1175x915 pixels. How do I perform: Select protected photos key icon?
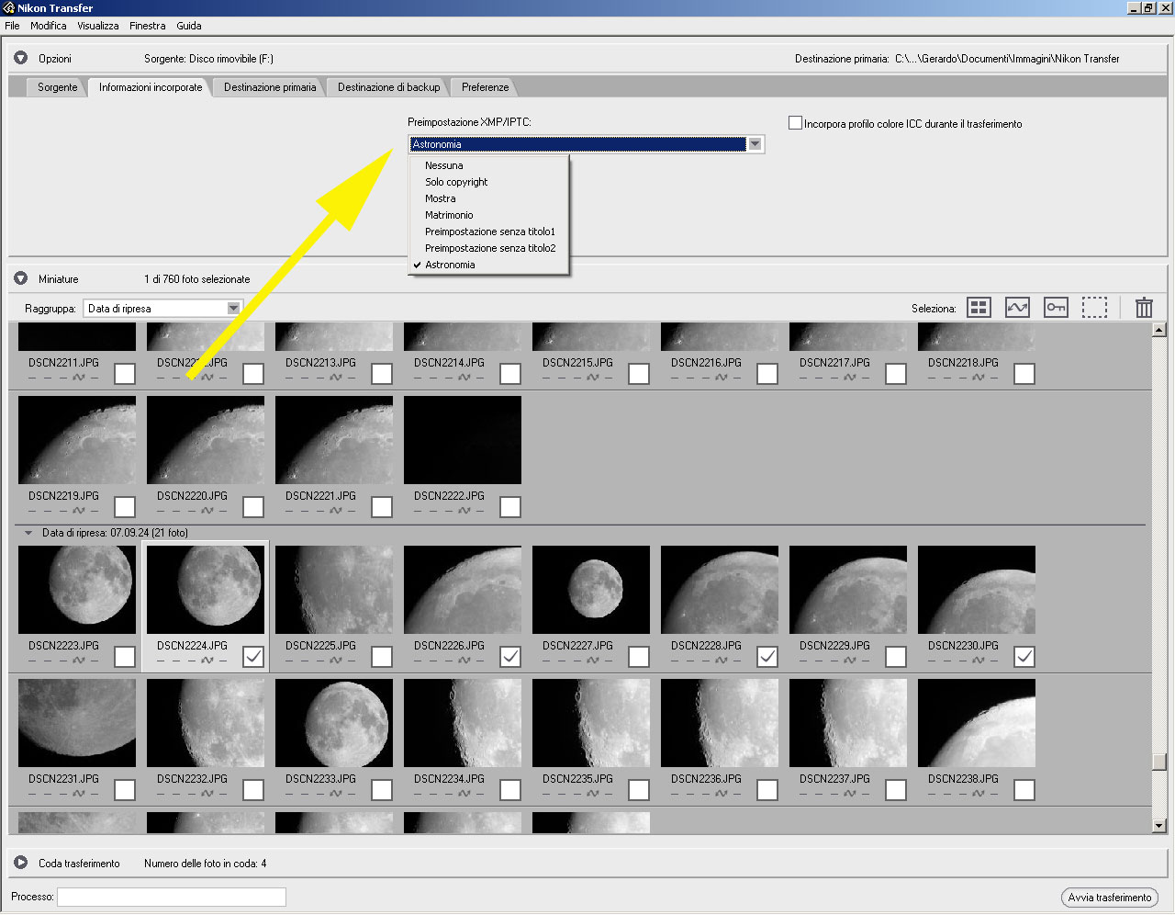click(1056, 308)
